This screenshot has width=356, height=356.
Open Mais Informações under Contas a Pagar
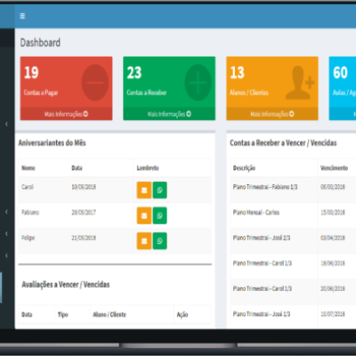point(66,114)
